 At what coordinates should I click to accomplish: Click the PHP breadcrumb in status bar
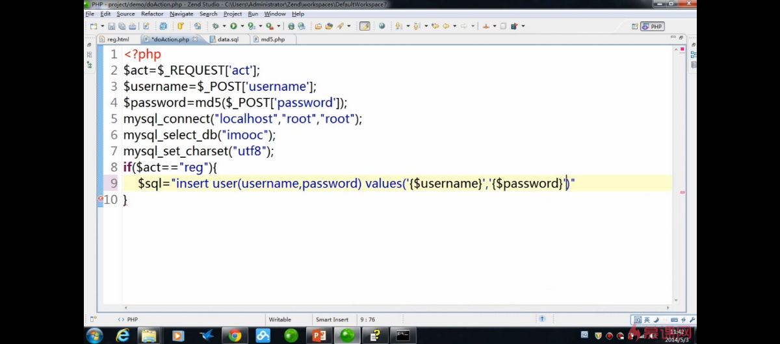click(127, 319)
